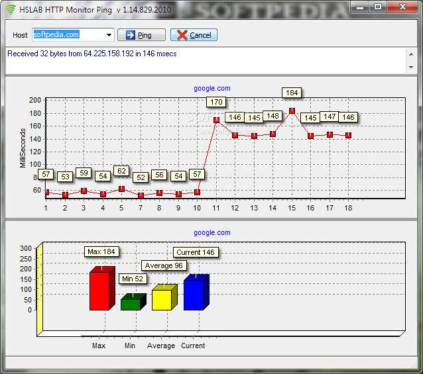Screen dimensions: 423x374
Task: Click the yellow Average bar
Action: tap(164, 297)
